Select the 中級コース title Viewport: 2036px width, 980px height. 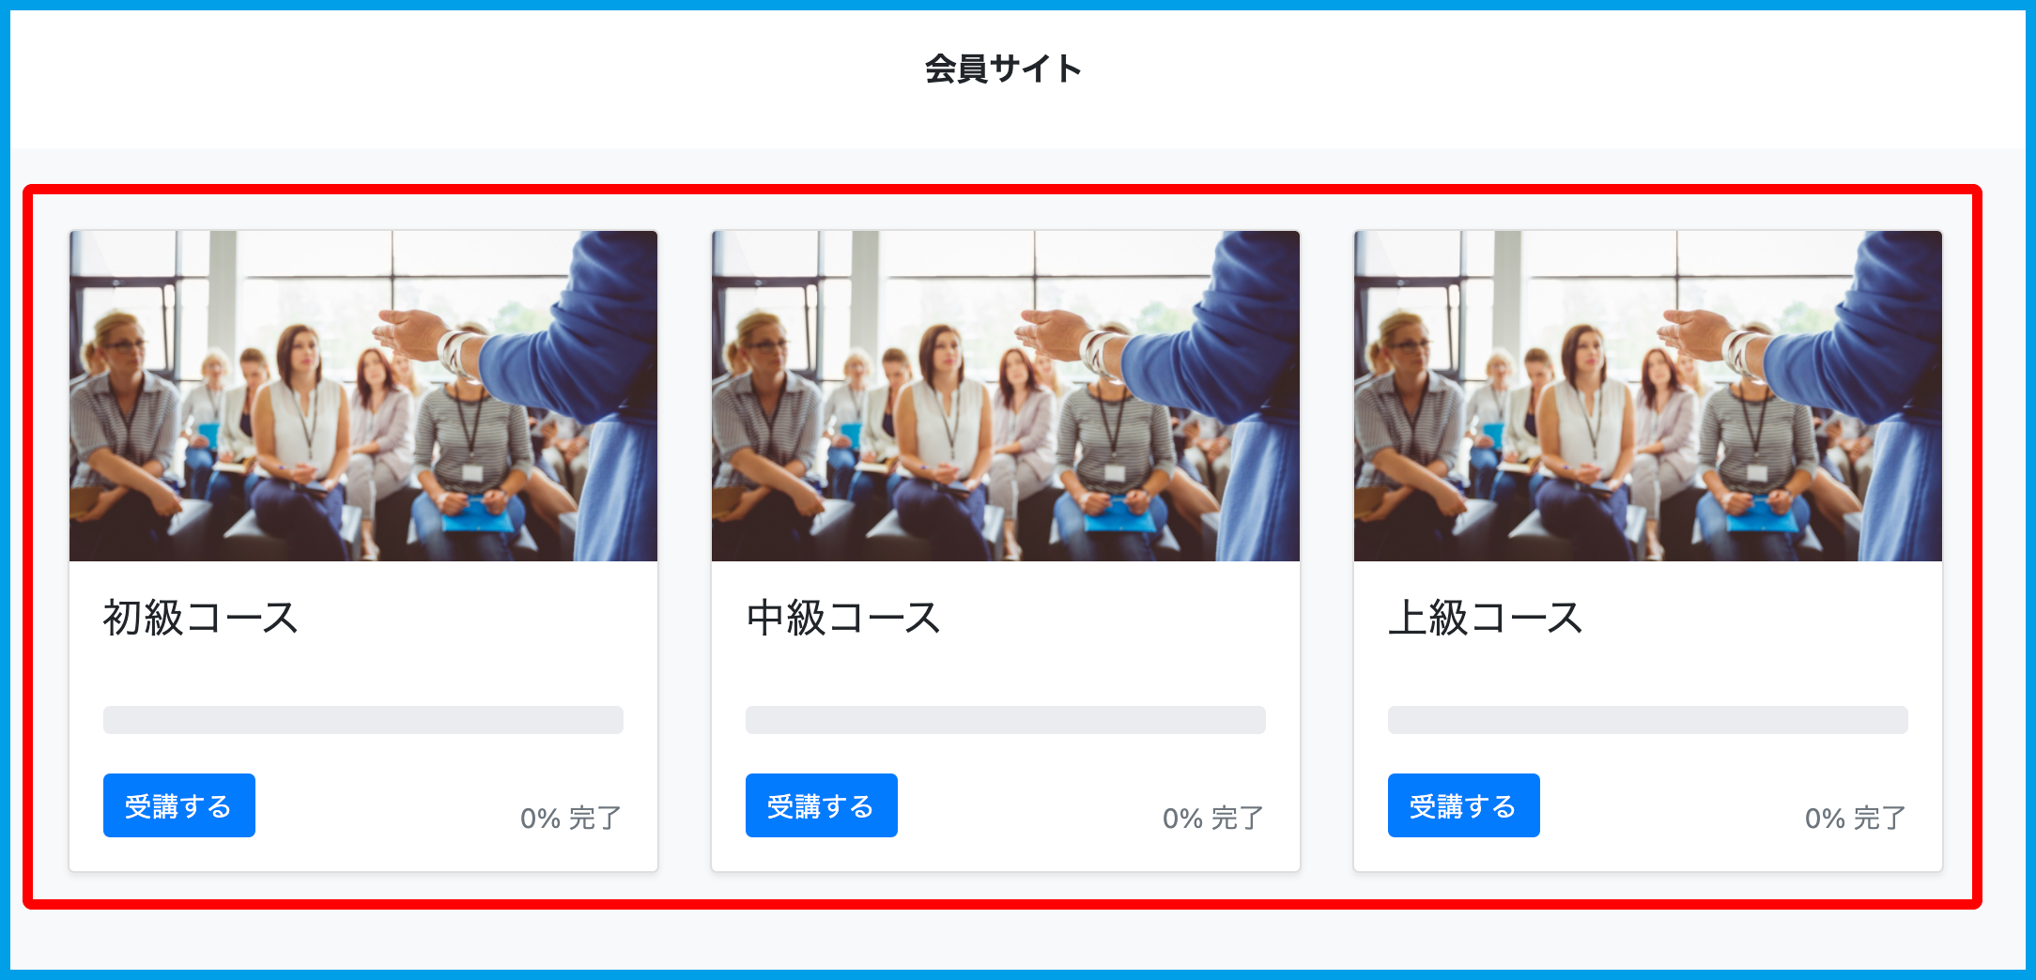843,618
